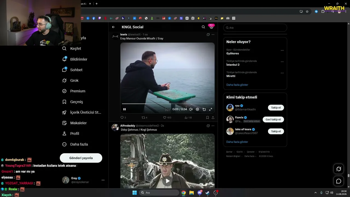Show more trends with Daha fazla göster
This screenshot has width=350, height=197.
coord(237,85)
